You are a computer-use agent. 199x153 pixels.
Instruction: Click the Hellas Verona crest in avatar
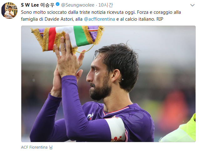[12, 8]
